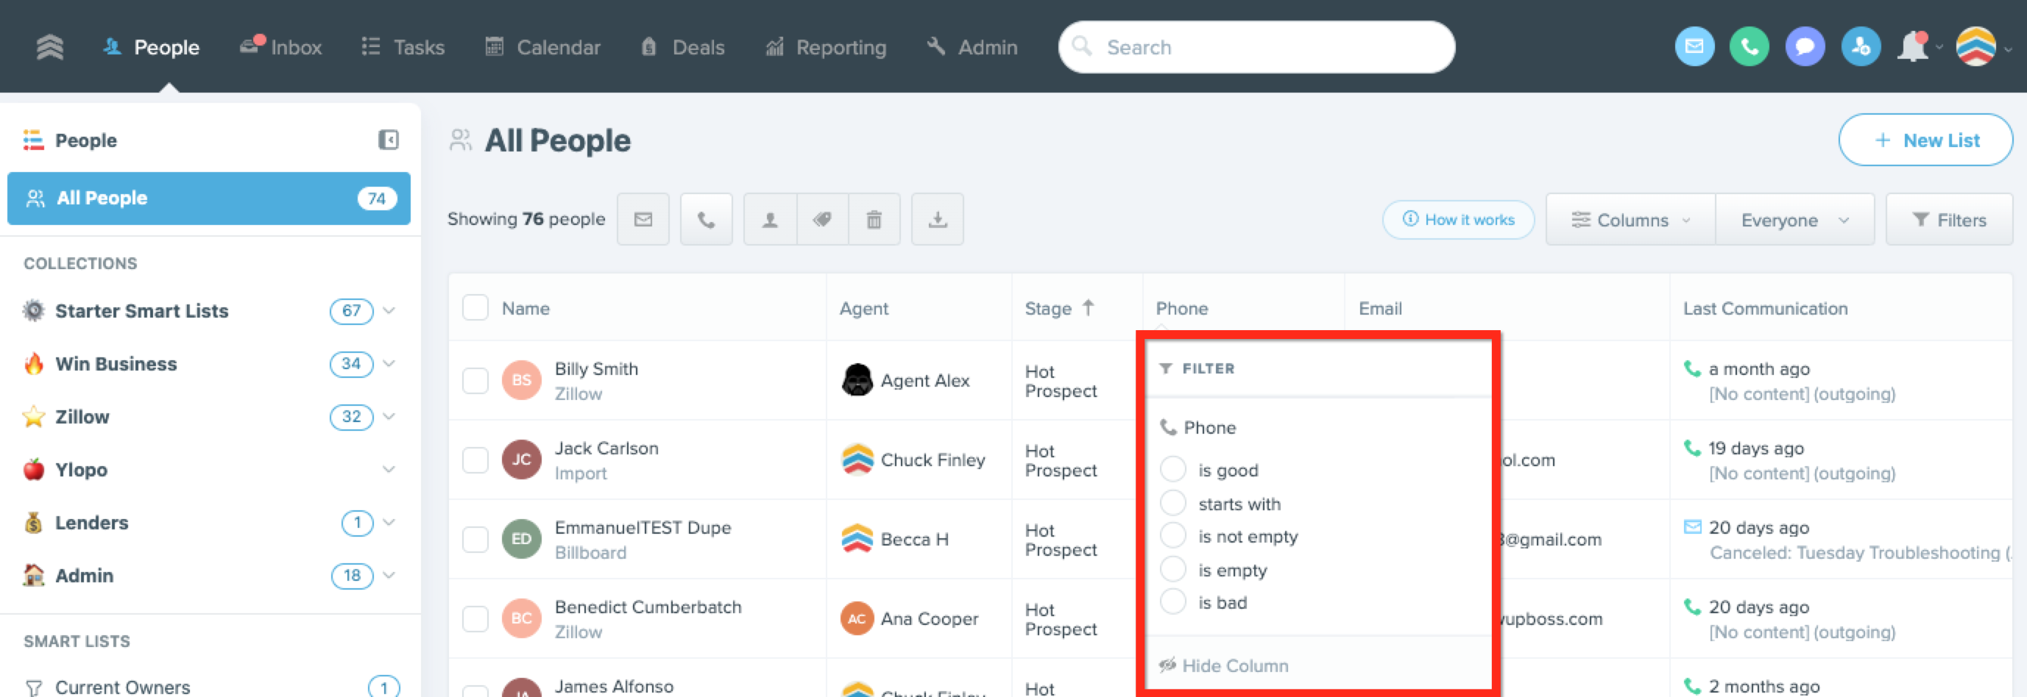
Task: Check the box for Jack Carlson
Action: point(475,460)
